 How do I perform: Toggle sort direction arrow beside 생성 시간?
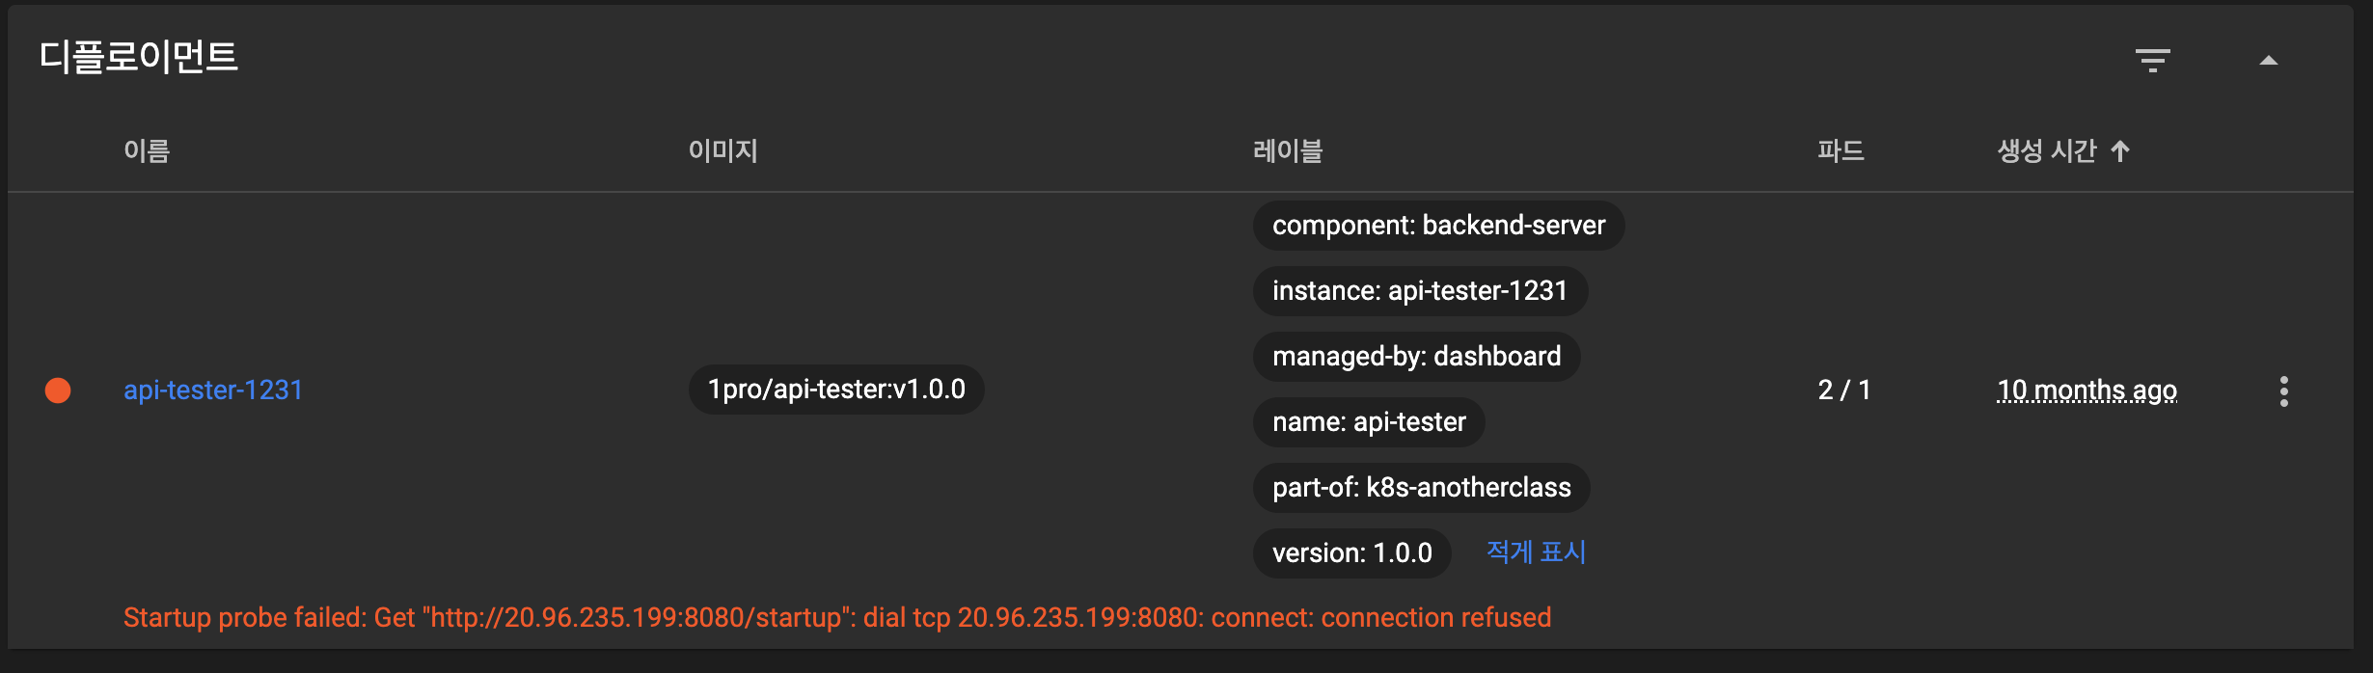coord(2120,151)
